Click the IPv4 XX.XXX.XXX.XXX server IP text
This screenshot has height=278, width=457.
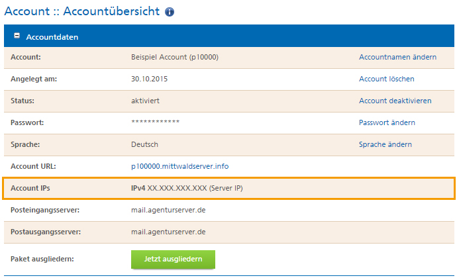click(x=187, y=188)
